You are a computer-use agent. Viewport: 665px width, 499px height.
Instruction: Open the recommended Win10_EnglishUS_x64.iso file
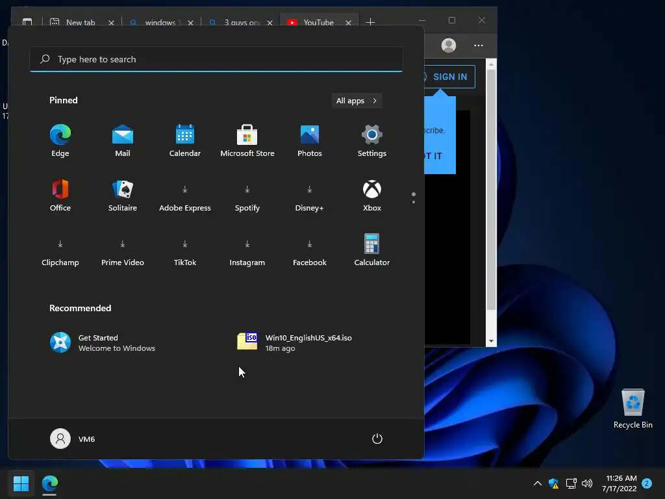(x=295, y=343)
